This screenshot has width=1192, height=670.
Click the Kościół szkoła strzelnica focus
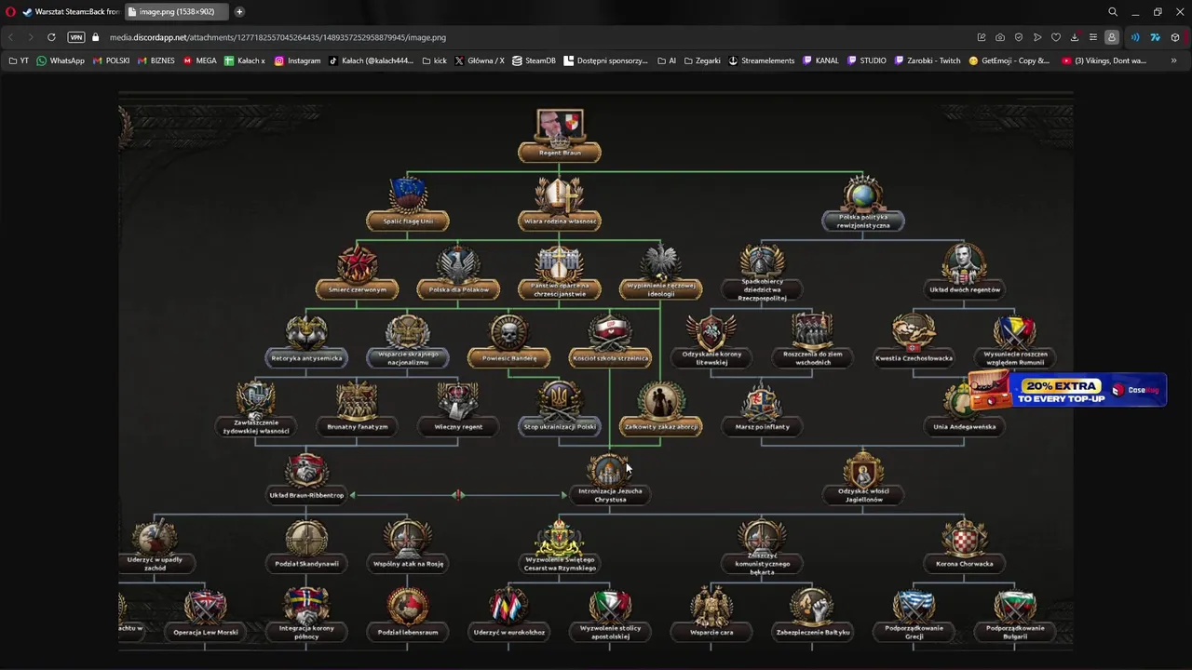pyautogui.click(x=610, y=341)
